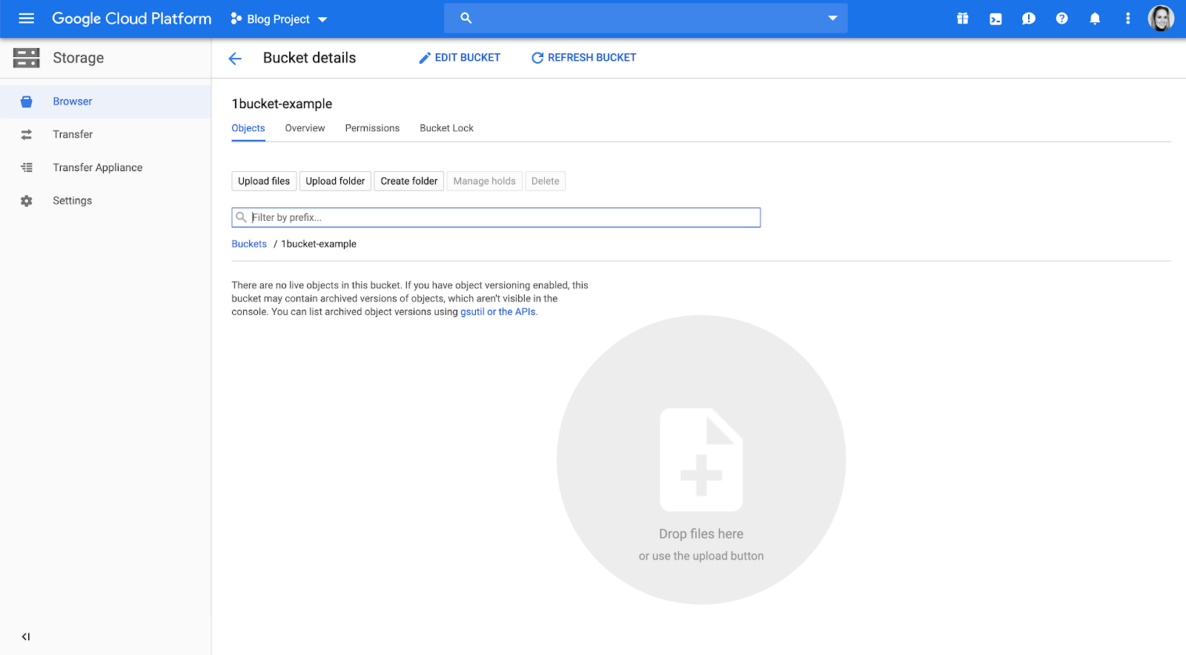This screenshot has height=655, width=1186.
Task: Click the main search input field
Action: (x=646, y=19)
